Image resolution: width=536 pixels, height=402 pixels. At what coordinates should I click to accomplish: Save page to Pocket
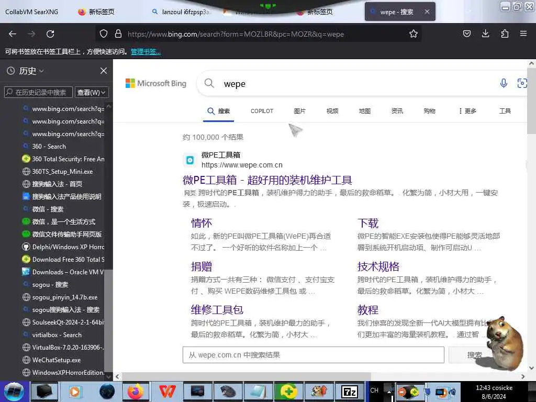[466, 33]
